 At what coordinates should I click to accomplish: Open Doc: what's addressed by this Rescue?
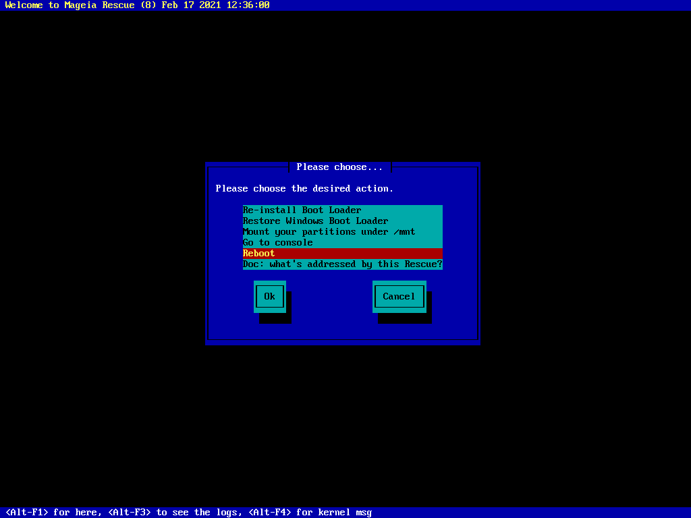[342, 264]
